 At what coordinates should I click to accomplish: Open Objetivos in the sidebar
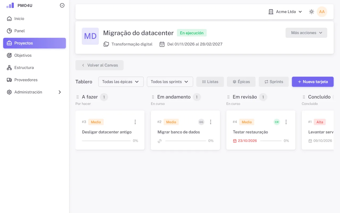coord(35,55)
